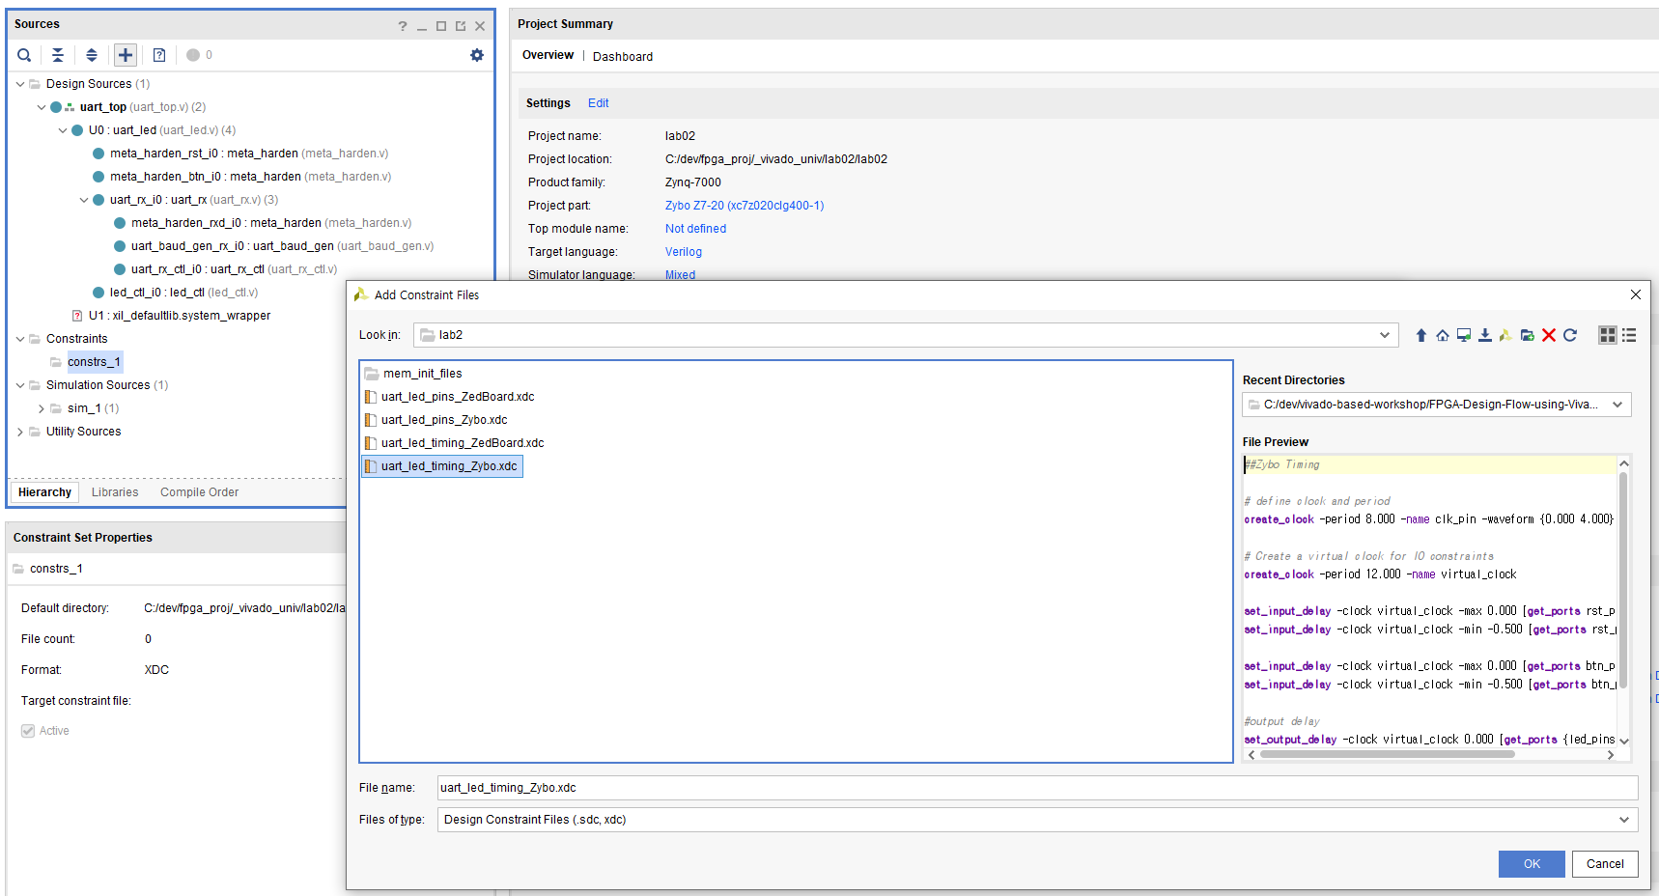Collapse the Simulation Sources node
1659x896 pixels.
coord(20,385)
